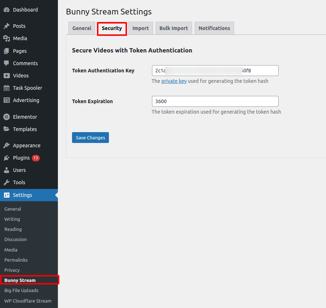
Task: Open Media via its camera-music icon
Action: pyautogui.click(x=7, y=38)
